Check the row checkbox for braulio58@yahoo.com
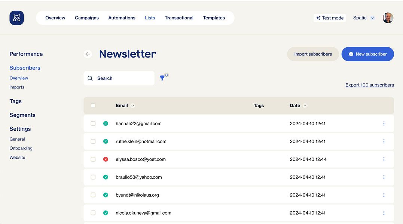The height and width of the screenshot is (224, 403). [x=93, y=177]
